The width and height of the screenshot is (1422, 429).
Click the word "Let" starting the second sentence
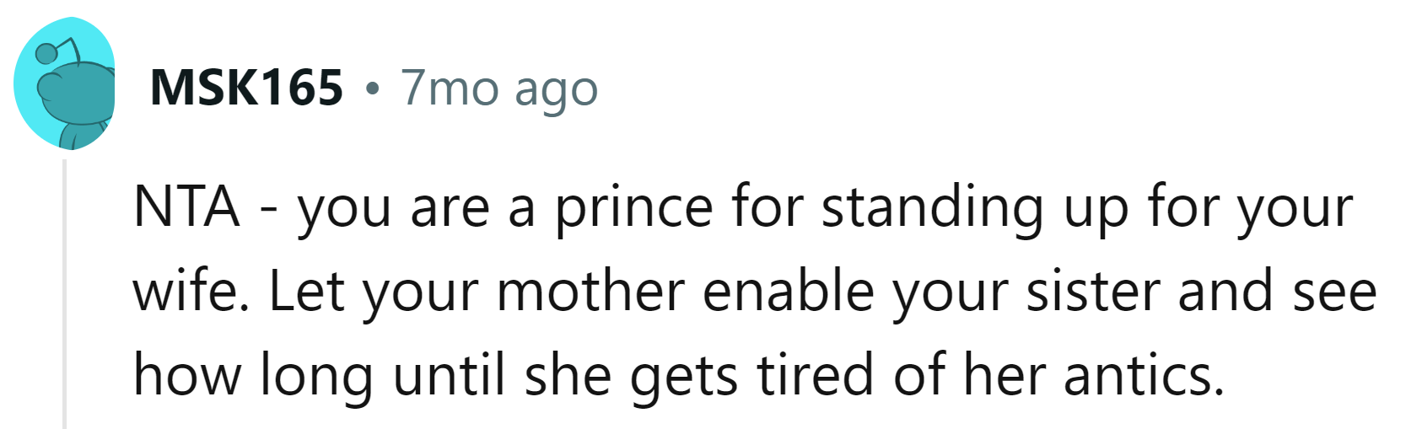pyautogui.click(x=305, y=292)
